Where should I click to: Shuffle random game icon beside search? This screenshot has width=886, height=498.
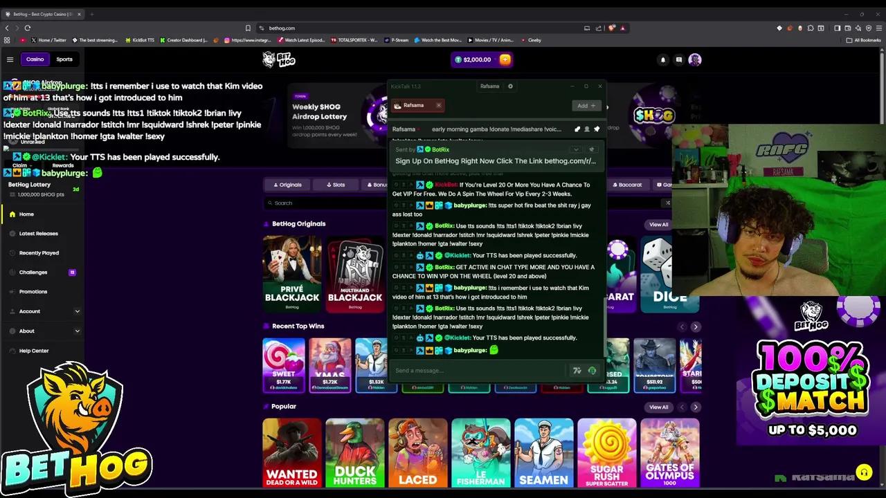(668, 203)
